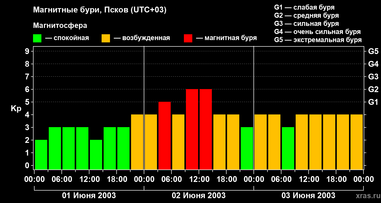Click the '— спокойная' legend label
The height and width of the screenshot is (203, 381).
coord(67,38)
